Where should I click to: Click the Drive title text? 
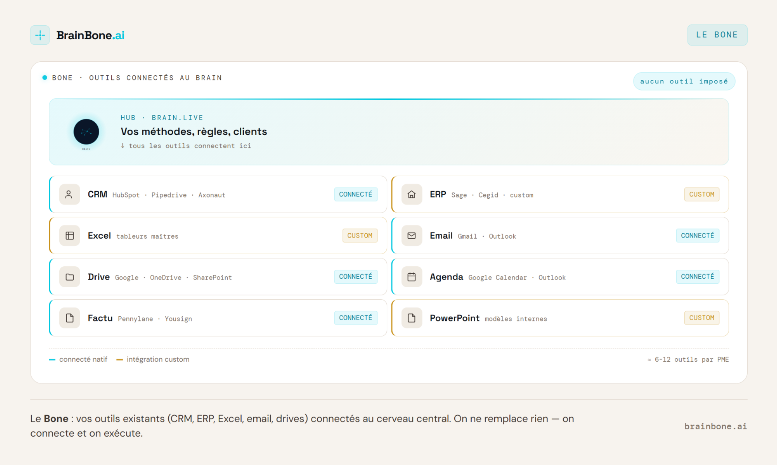point(99,277)
